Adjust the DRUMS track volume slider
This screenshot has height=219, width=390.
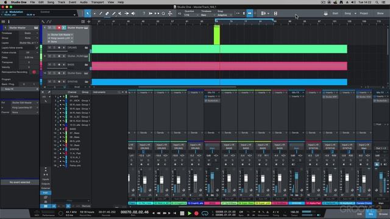[x=57, y=51]
